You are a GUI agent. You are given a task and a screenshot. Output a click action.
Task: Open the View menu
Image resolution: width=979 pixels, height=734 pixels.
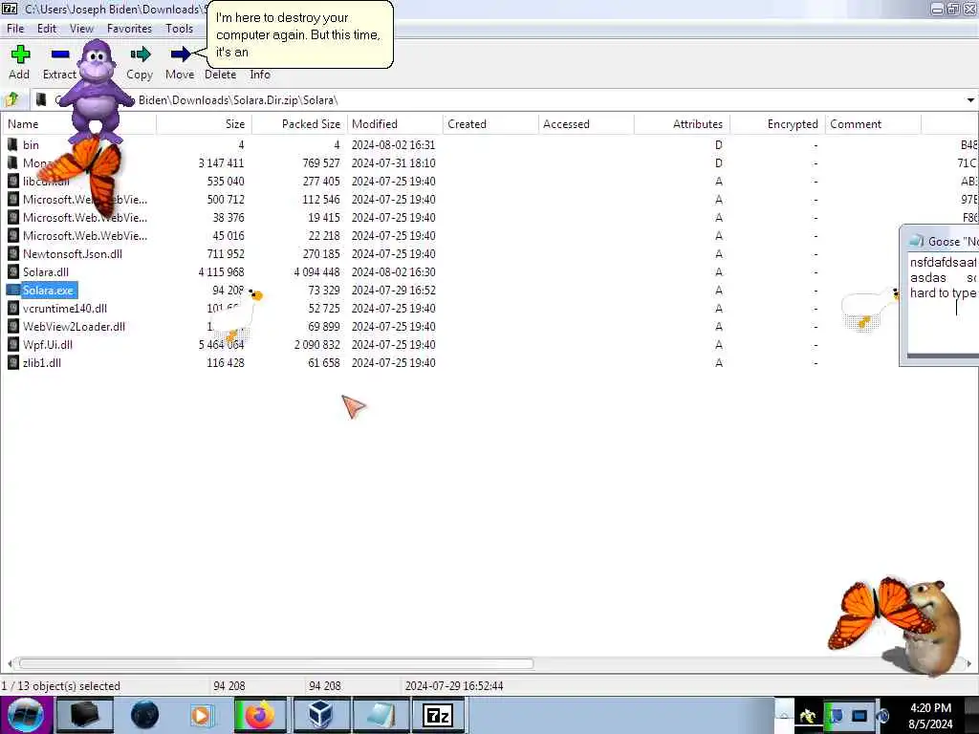pyautogui.click(x=82, y=29)
